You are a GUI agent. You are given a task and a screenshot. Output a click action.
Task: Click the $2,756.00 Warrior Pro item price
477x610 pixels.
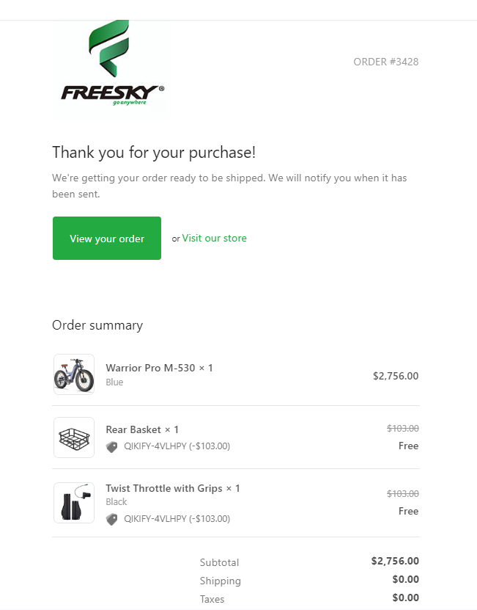tap(396, 376)
